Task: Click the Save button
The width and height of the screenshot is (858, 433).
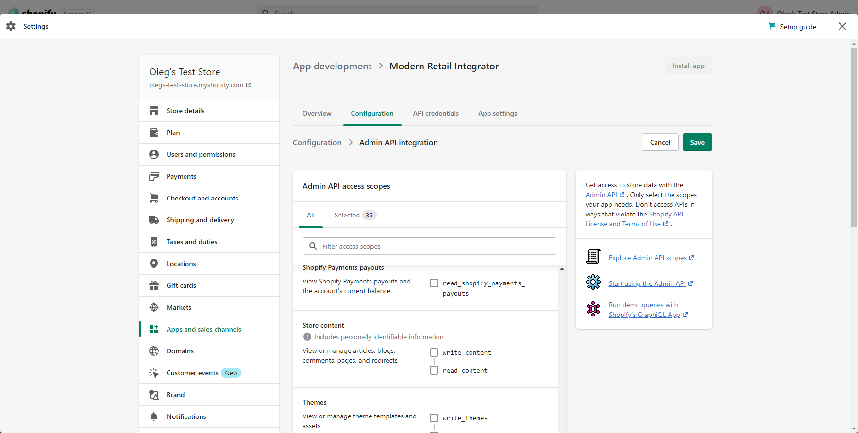Action: click(697, 142)
